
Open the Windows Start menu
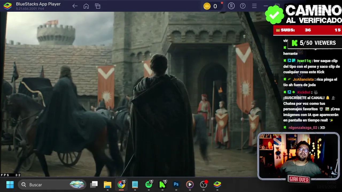tap(10, 185)
